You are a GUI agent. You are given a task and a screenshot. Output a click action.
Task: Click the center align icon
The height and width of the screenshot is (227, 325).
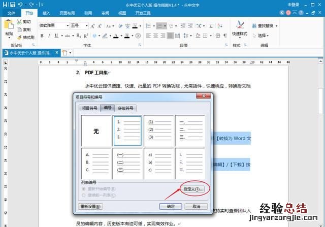(x=155, y=36)
